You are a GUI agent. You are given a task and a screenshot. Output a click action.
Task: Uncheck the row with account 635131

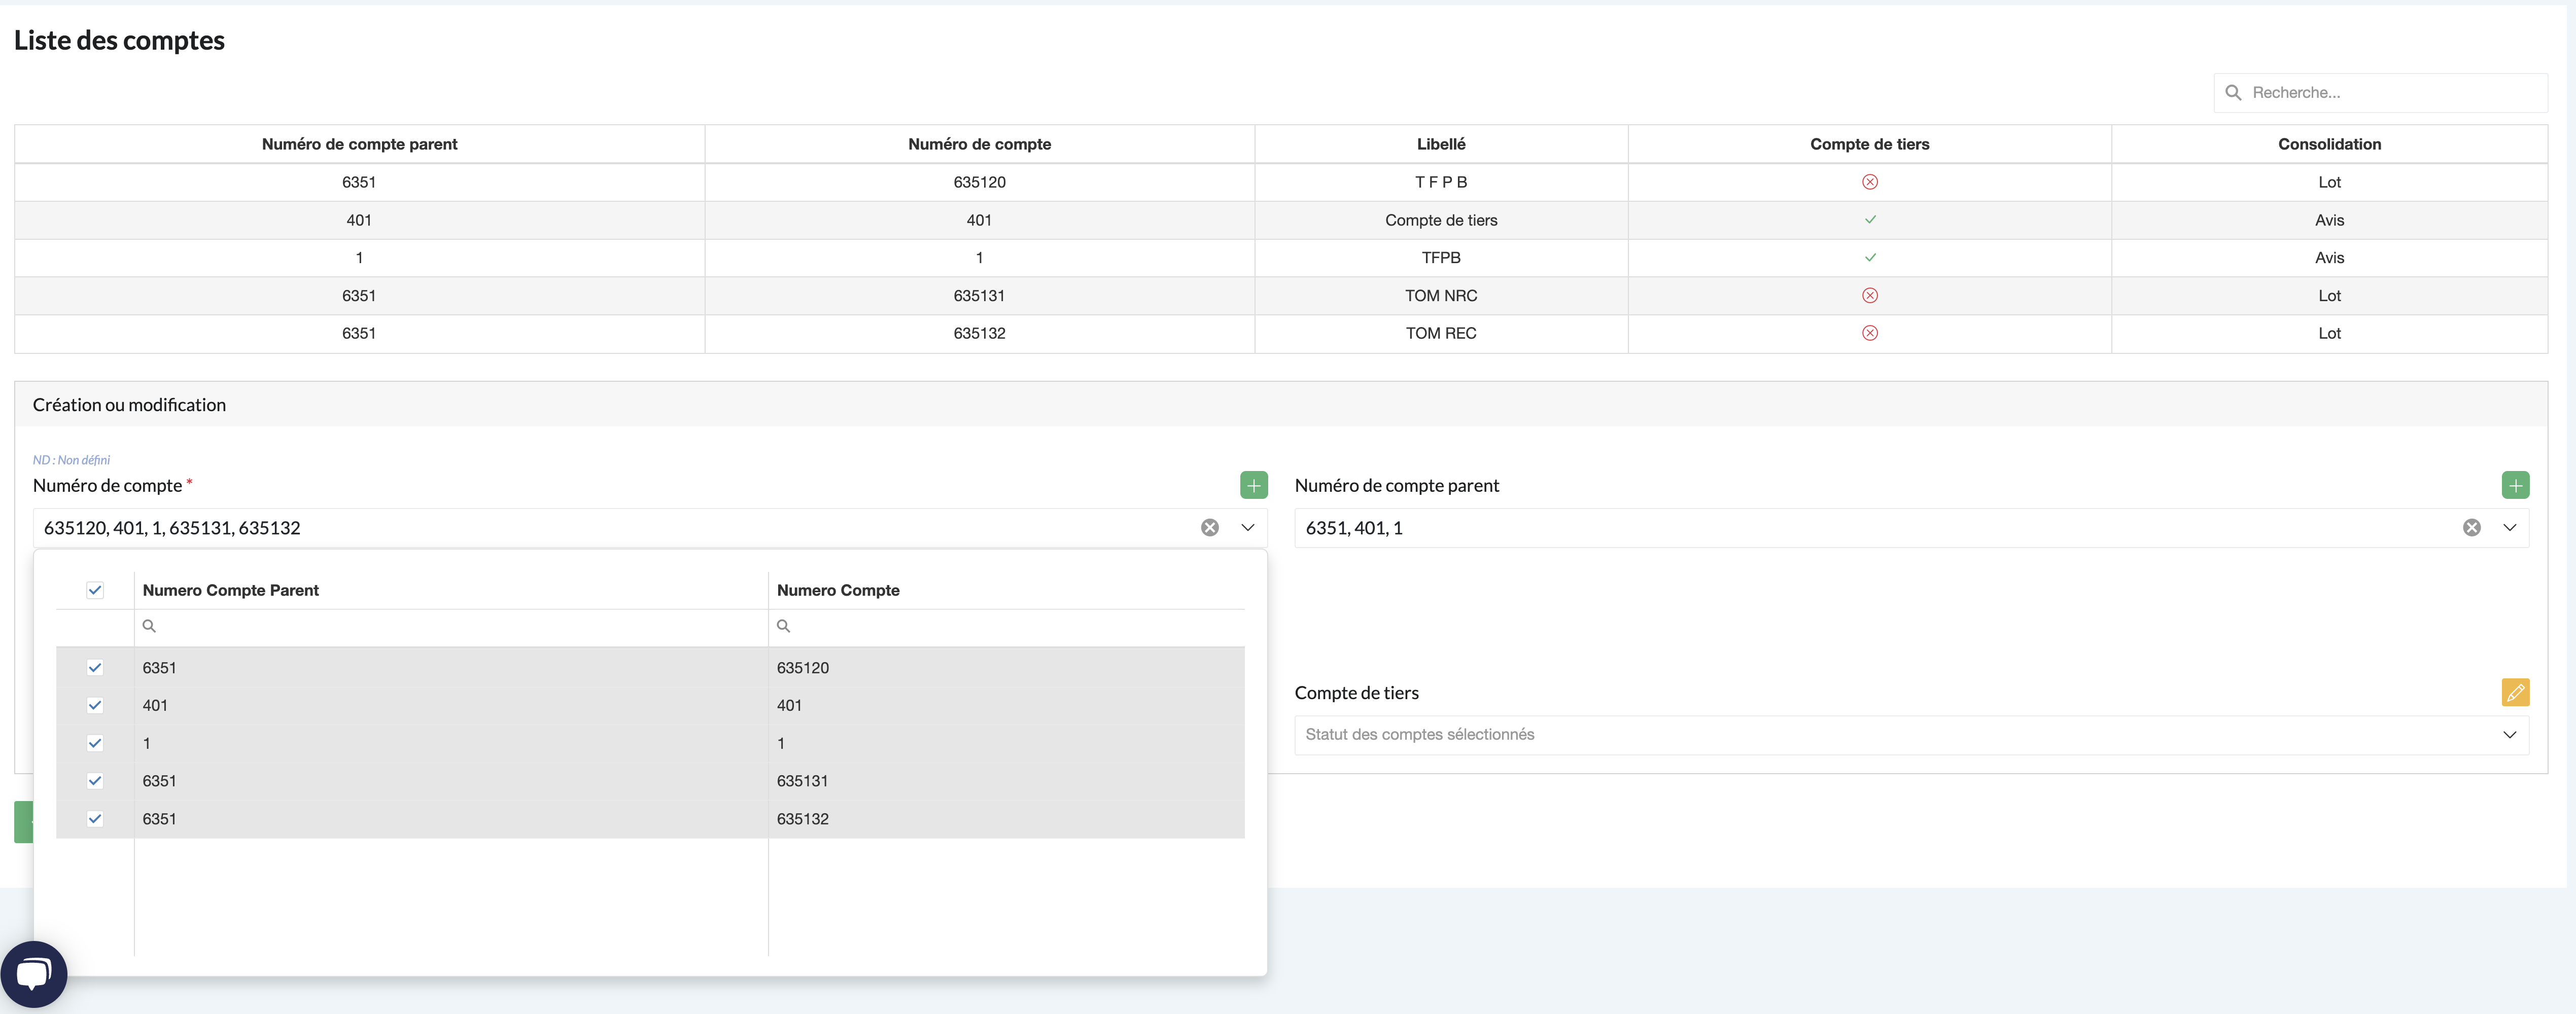click(95, 781)
